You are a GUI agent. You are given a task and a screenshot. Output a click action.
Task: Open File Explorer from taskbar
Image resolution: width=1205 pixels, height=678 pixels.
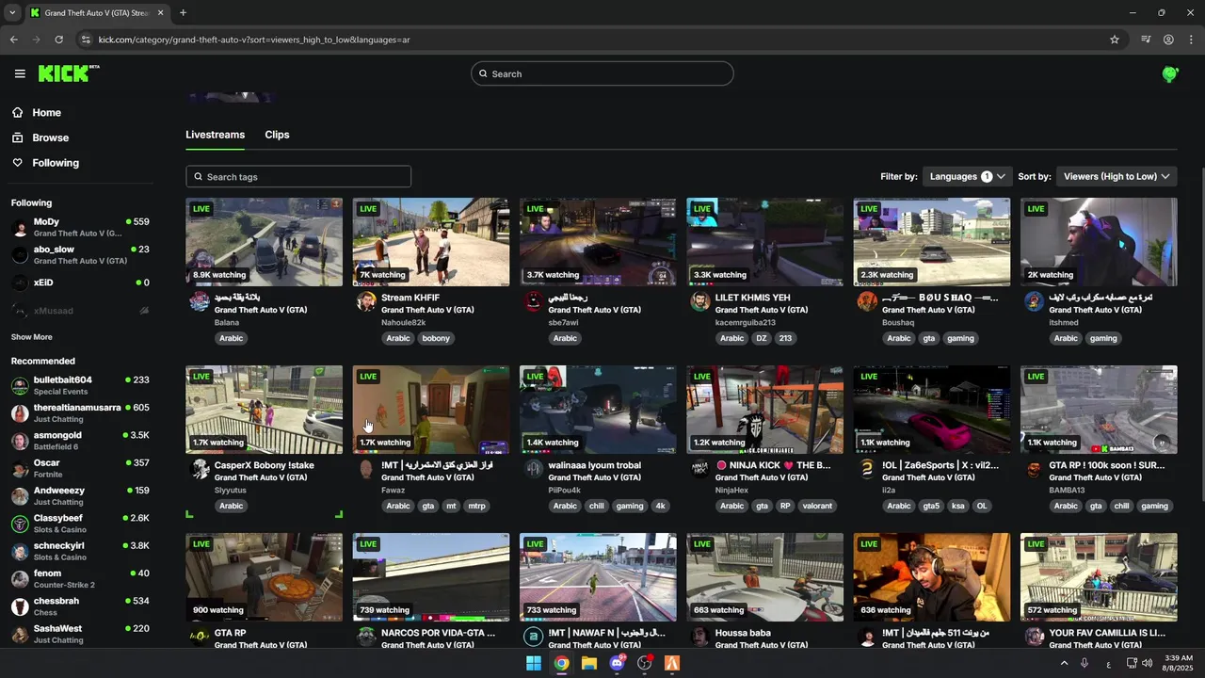[589, 663]
